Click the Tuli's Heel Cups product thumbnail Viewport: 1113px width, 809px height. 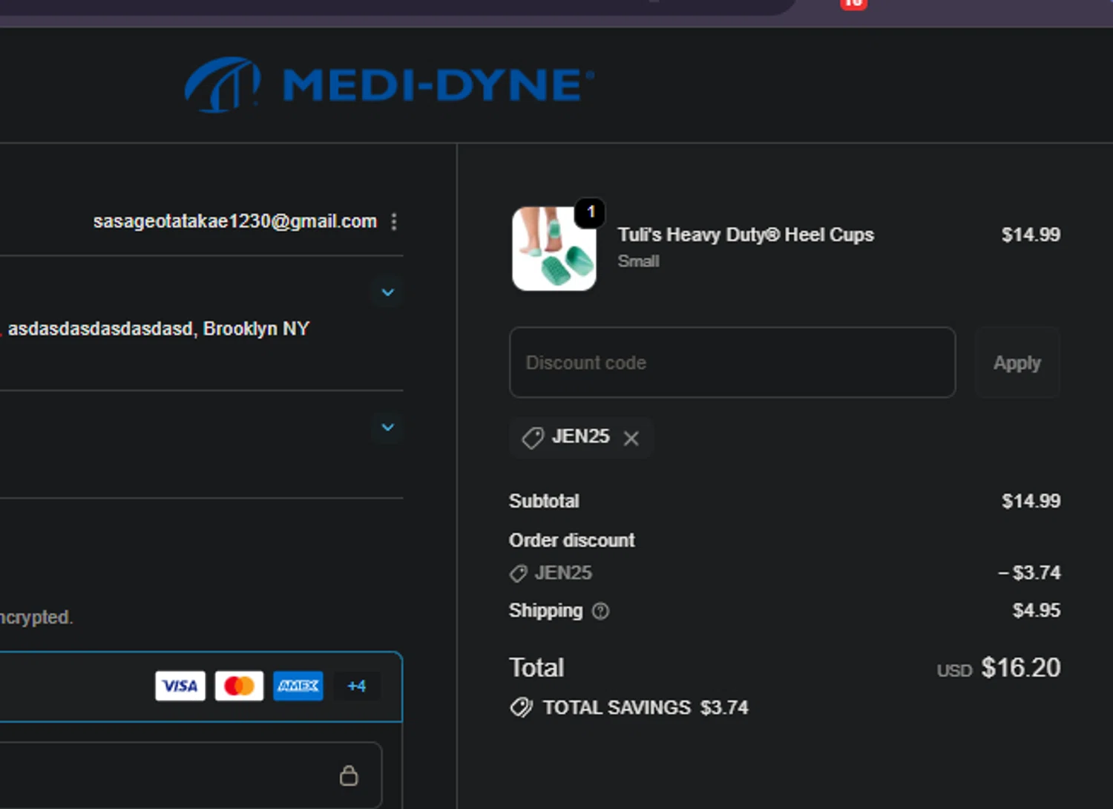coord(554,249)
